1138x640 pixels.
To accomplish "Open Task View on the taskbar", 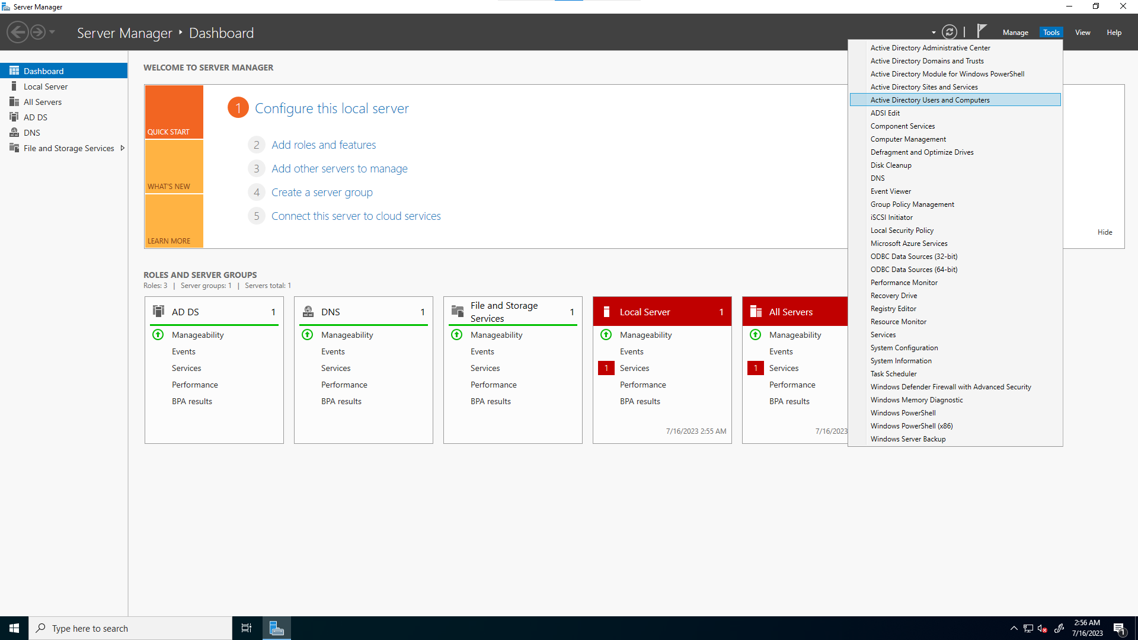I will point(247,628).
